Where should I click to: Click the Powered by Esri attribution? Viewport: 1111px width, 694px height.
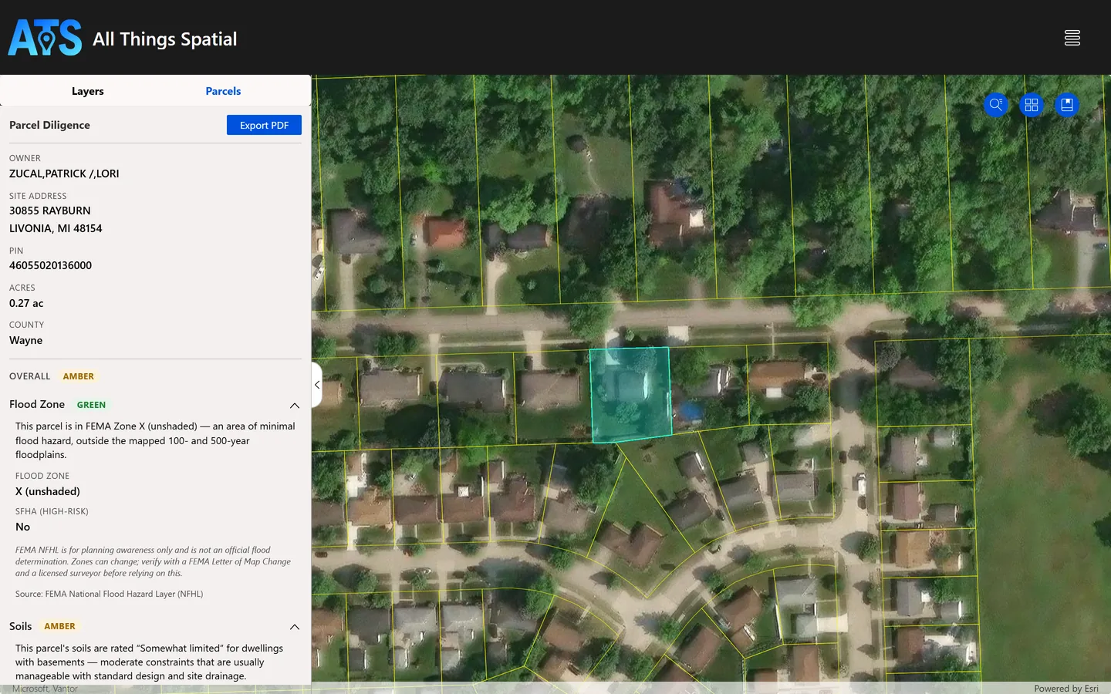1066,689
